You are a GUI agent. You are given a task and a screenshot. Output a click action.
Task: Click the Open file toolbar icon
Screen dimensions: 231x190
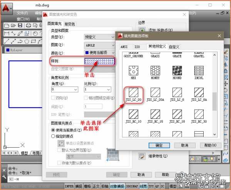pos(13,26)
